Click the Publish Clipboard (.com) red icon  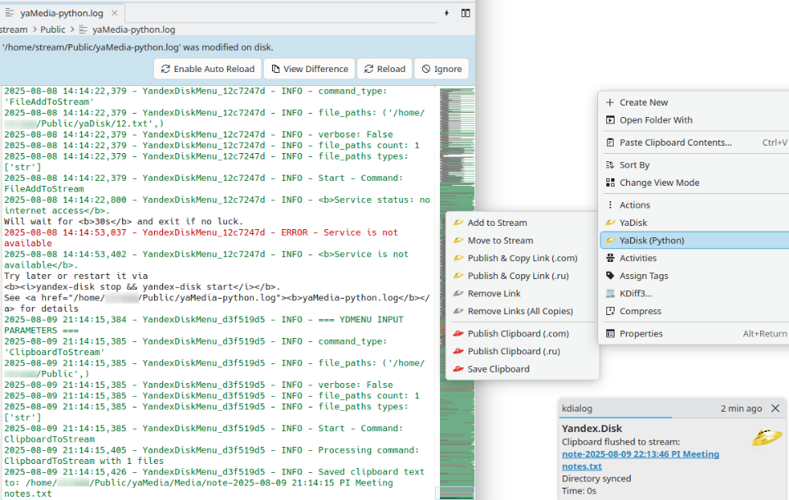[458, 334]
